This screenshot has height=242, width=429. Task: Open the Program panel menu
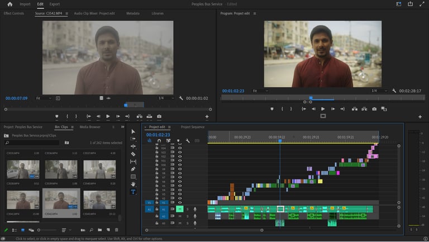pos(255,13)
